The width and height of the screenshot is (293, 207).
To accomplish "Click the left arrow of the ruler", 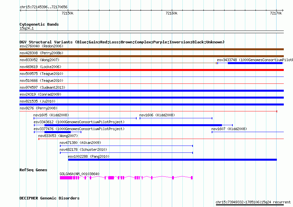I will [x=20, y=10].
